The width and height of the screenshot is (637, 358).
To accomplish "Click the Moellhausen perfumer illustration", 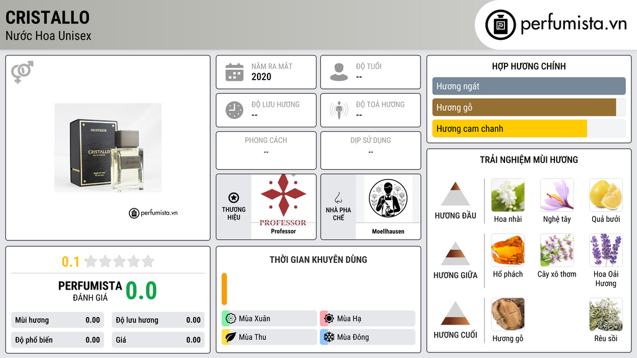I will (388, 198).
